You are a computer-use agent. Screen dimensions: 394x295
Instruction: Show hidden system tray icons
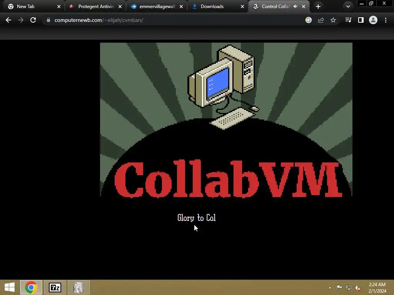pyautogui.click(x=330, y=288)
